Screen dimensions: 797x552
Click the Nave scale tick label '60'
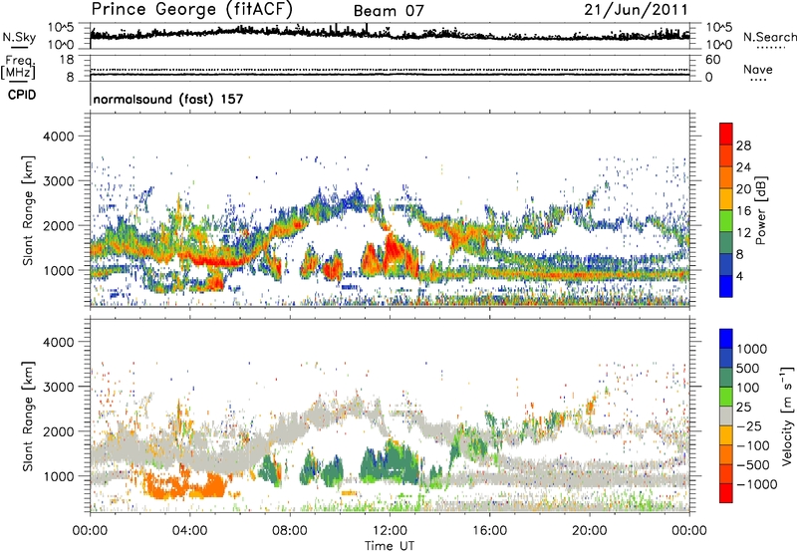tap(712, 60)
